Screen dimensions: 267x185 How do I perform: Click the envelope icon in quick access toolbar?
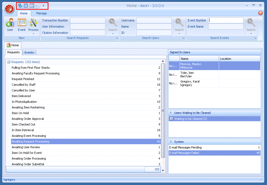pyautogui.click(x=26, y=6)
